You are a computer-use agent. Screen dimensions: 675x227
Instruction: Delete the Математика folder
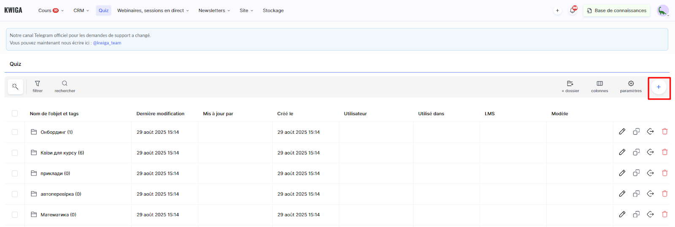(664, 214)
